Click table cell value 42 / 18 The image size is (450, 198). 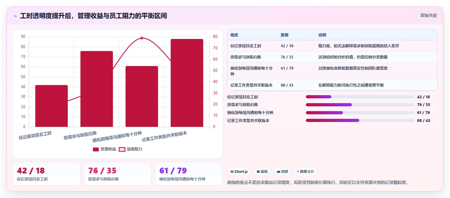(287, 46)
